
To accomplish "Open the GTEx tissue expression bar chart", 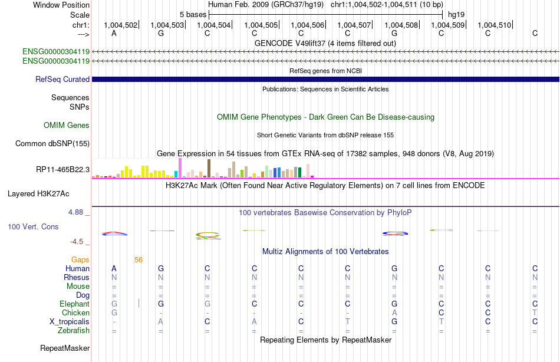I will 203,168.
